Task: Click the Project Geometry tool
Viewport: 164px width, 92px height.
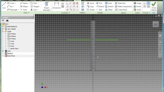Action: [46, 6]
